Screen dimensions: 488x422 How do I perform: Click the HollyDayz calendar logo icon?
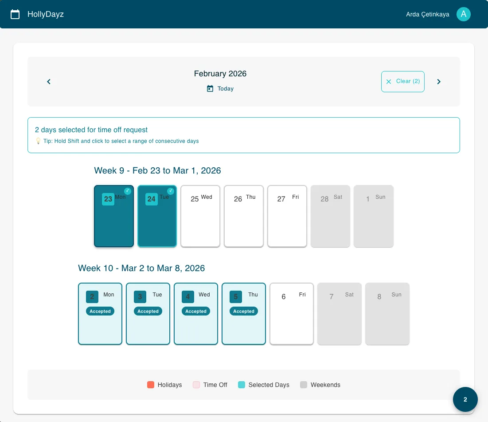click(x=15, y=14)
